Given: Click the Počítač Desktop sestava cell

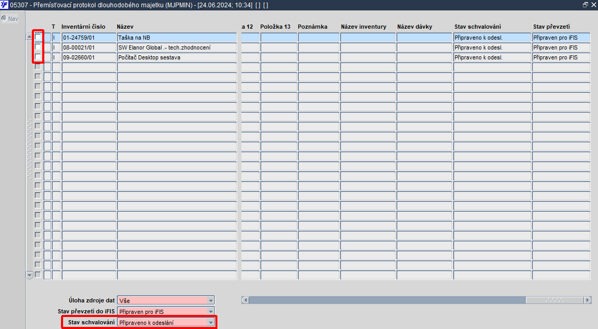Looking at the screenshot, I should [x=177, y=57].
